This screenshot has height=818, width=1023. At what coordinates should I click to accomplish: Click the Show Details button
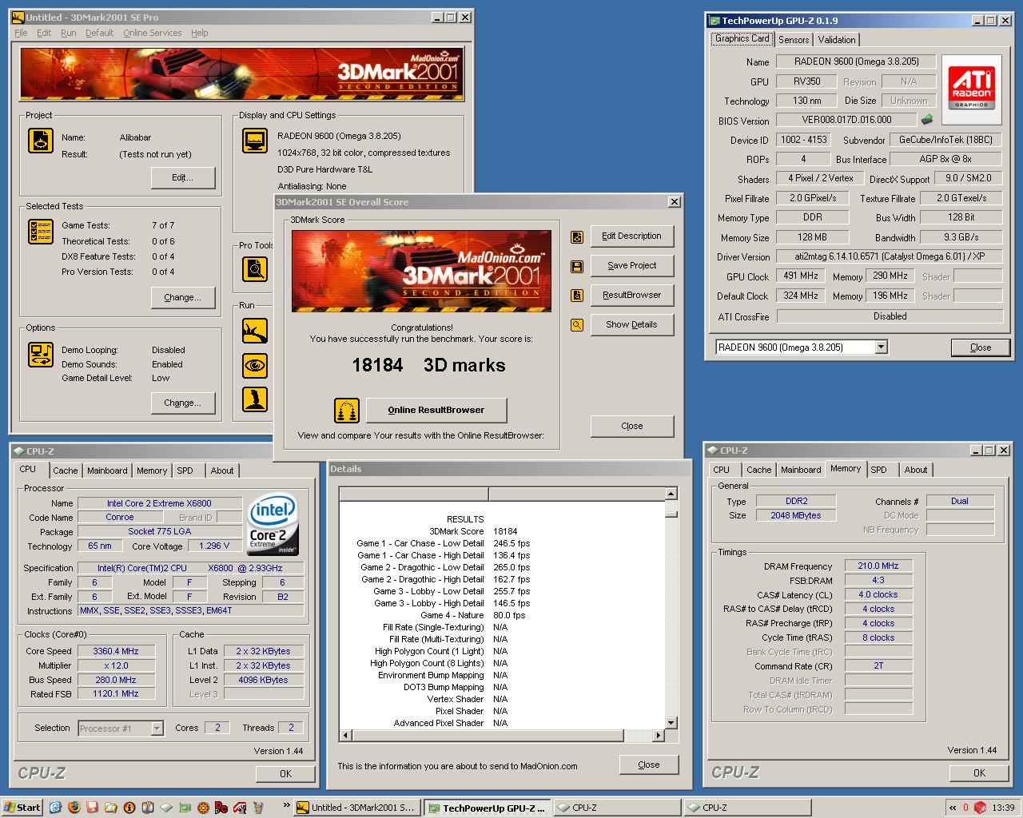(x=632, y=324)
